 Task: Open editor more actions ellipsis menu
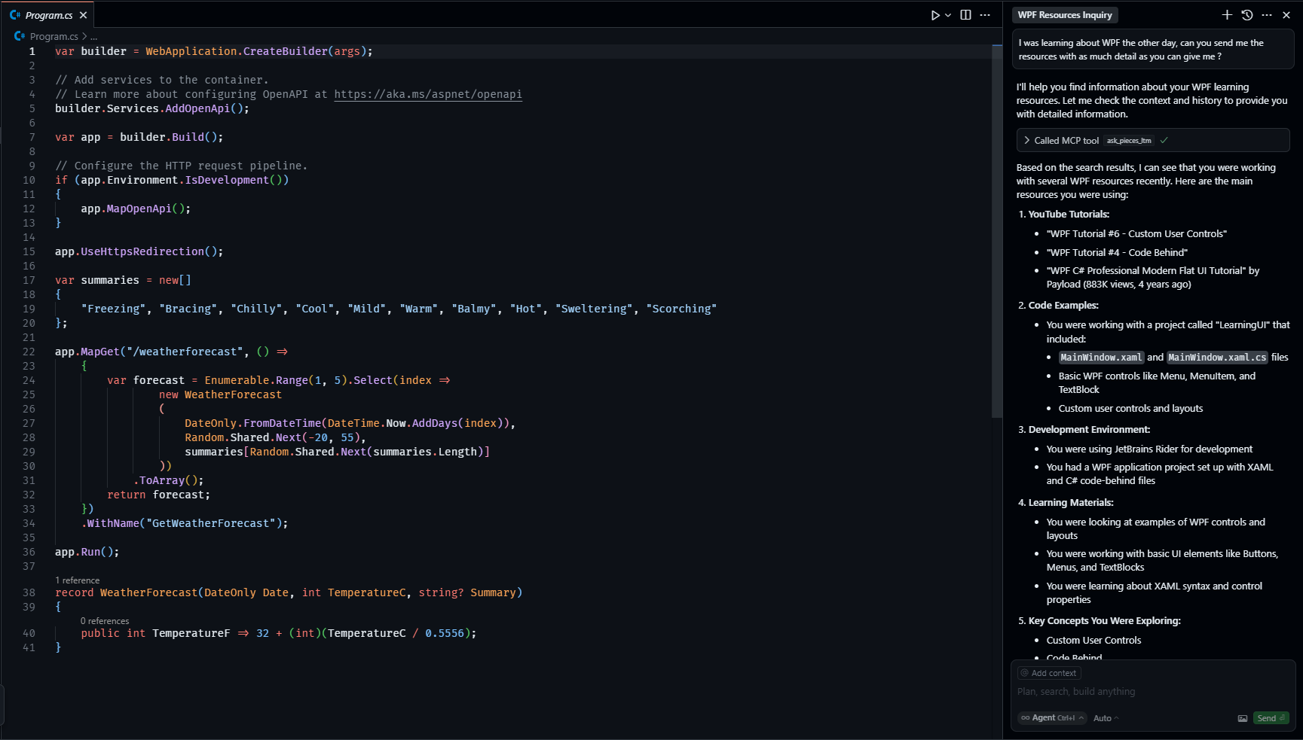(985, 15)
